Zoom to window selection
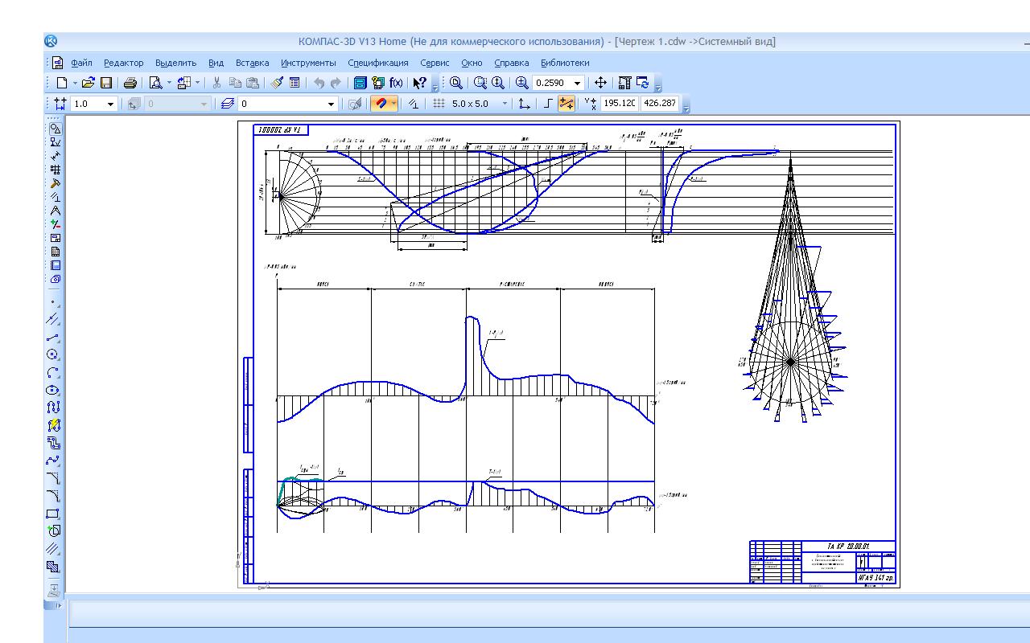Screen dimensions: 1030x643 (480, 83)
